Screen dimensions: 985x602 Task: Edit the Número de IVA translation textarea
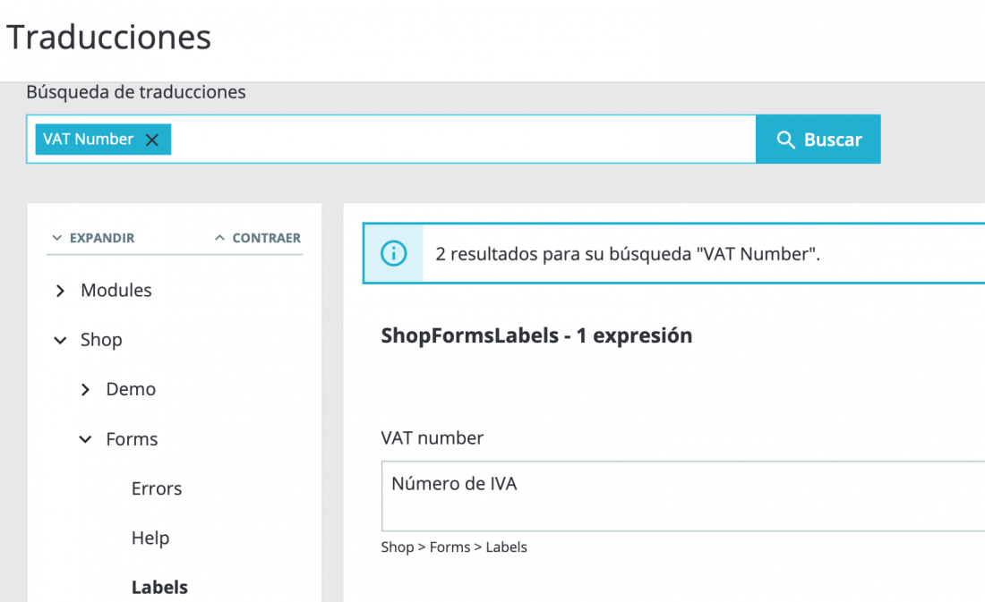(683, 496)
